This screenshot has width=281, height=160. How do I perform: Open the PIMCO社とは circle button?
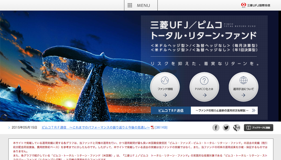click(204, 87)
